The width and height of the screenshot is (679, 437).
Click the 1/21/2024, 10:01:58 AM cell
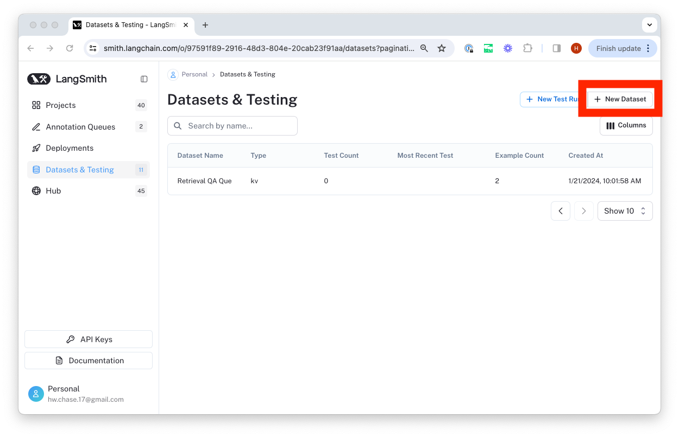[x=605, y=181]
